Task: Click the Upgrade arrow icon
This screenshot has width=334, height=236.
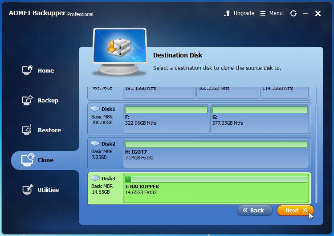Action: pyautogui.click(x=227, y=13)
